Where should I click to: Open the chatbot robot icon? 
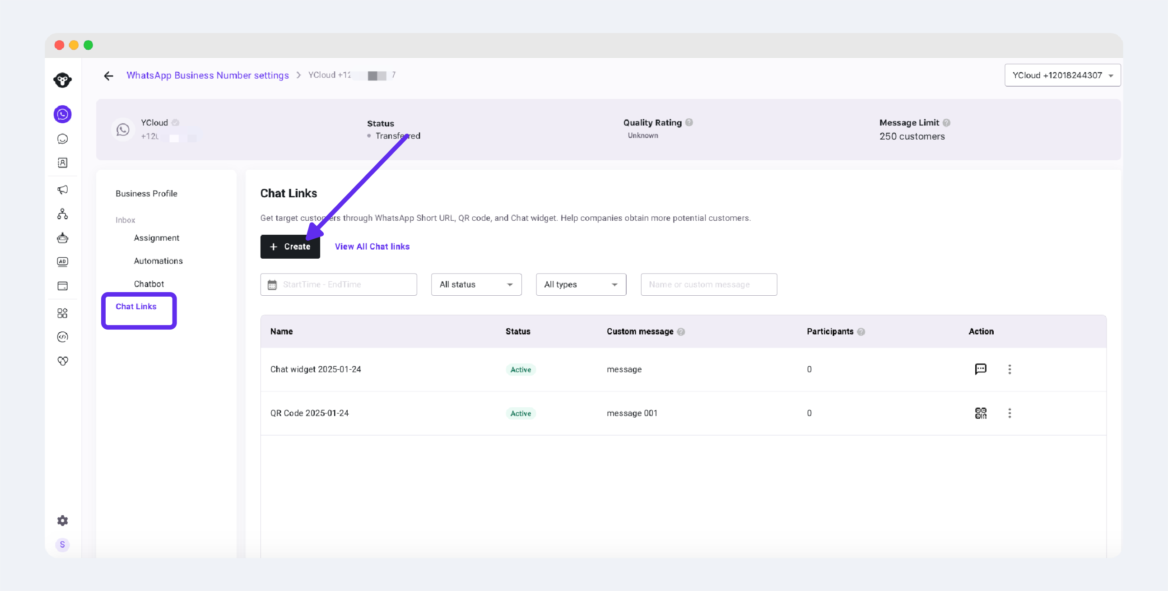point(63,237)
